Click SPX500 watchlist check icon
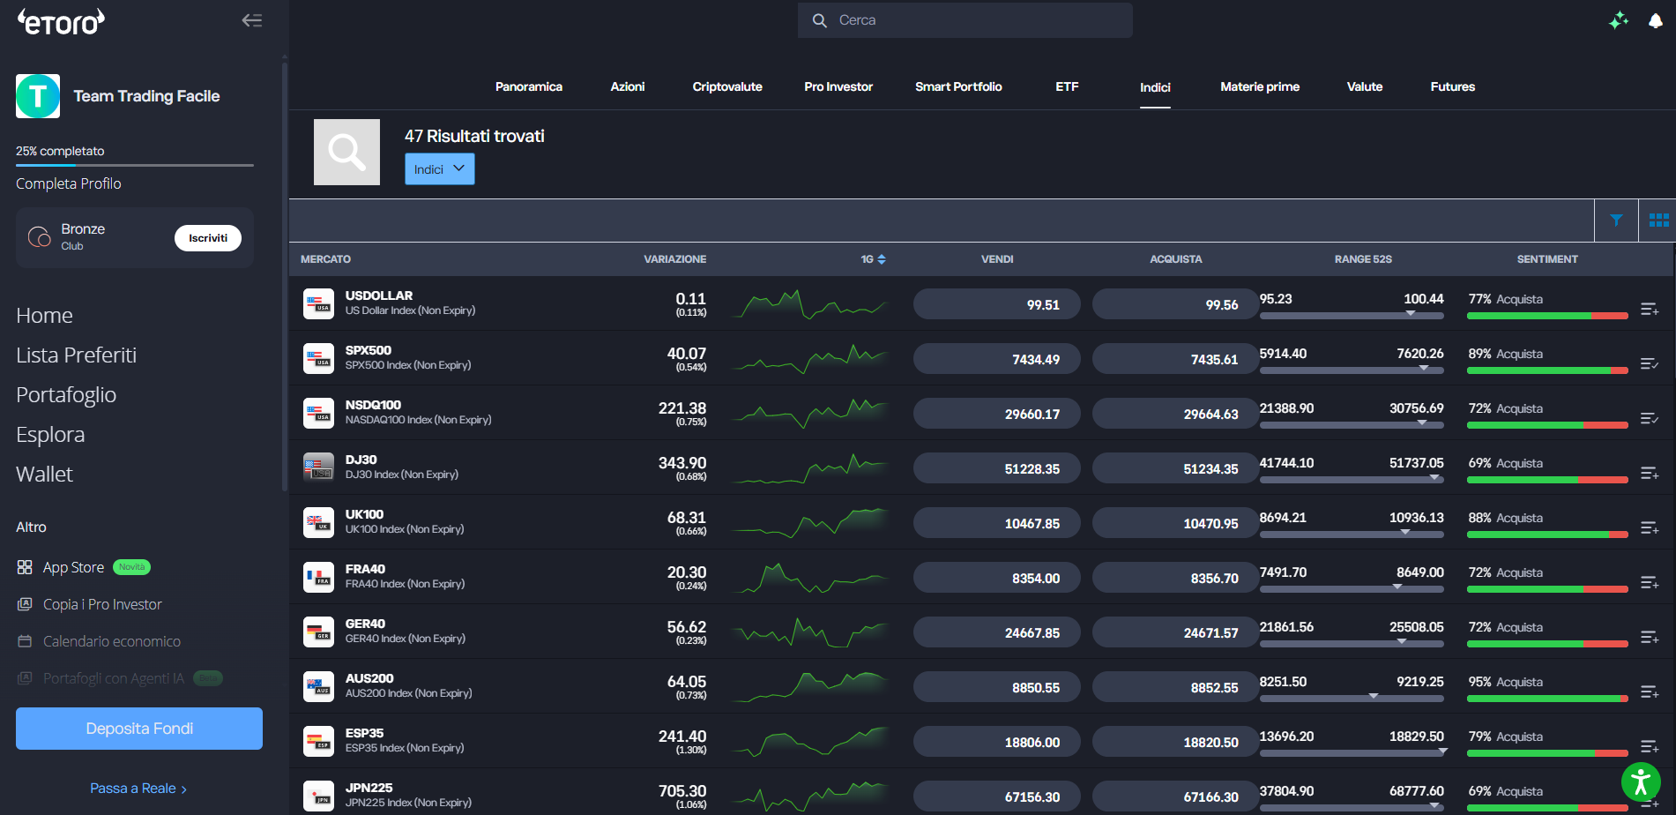The height and width of the screenshot is (815, 1676). pos(1650,363)
